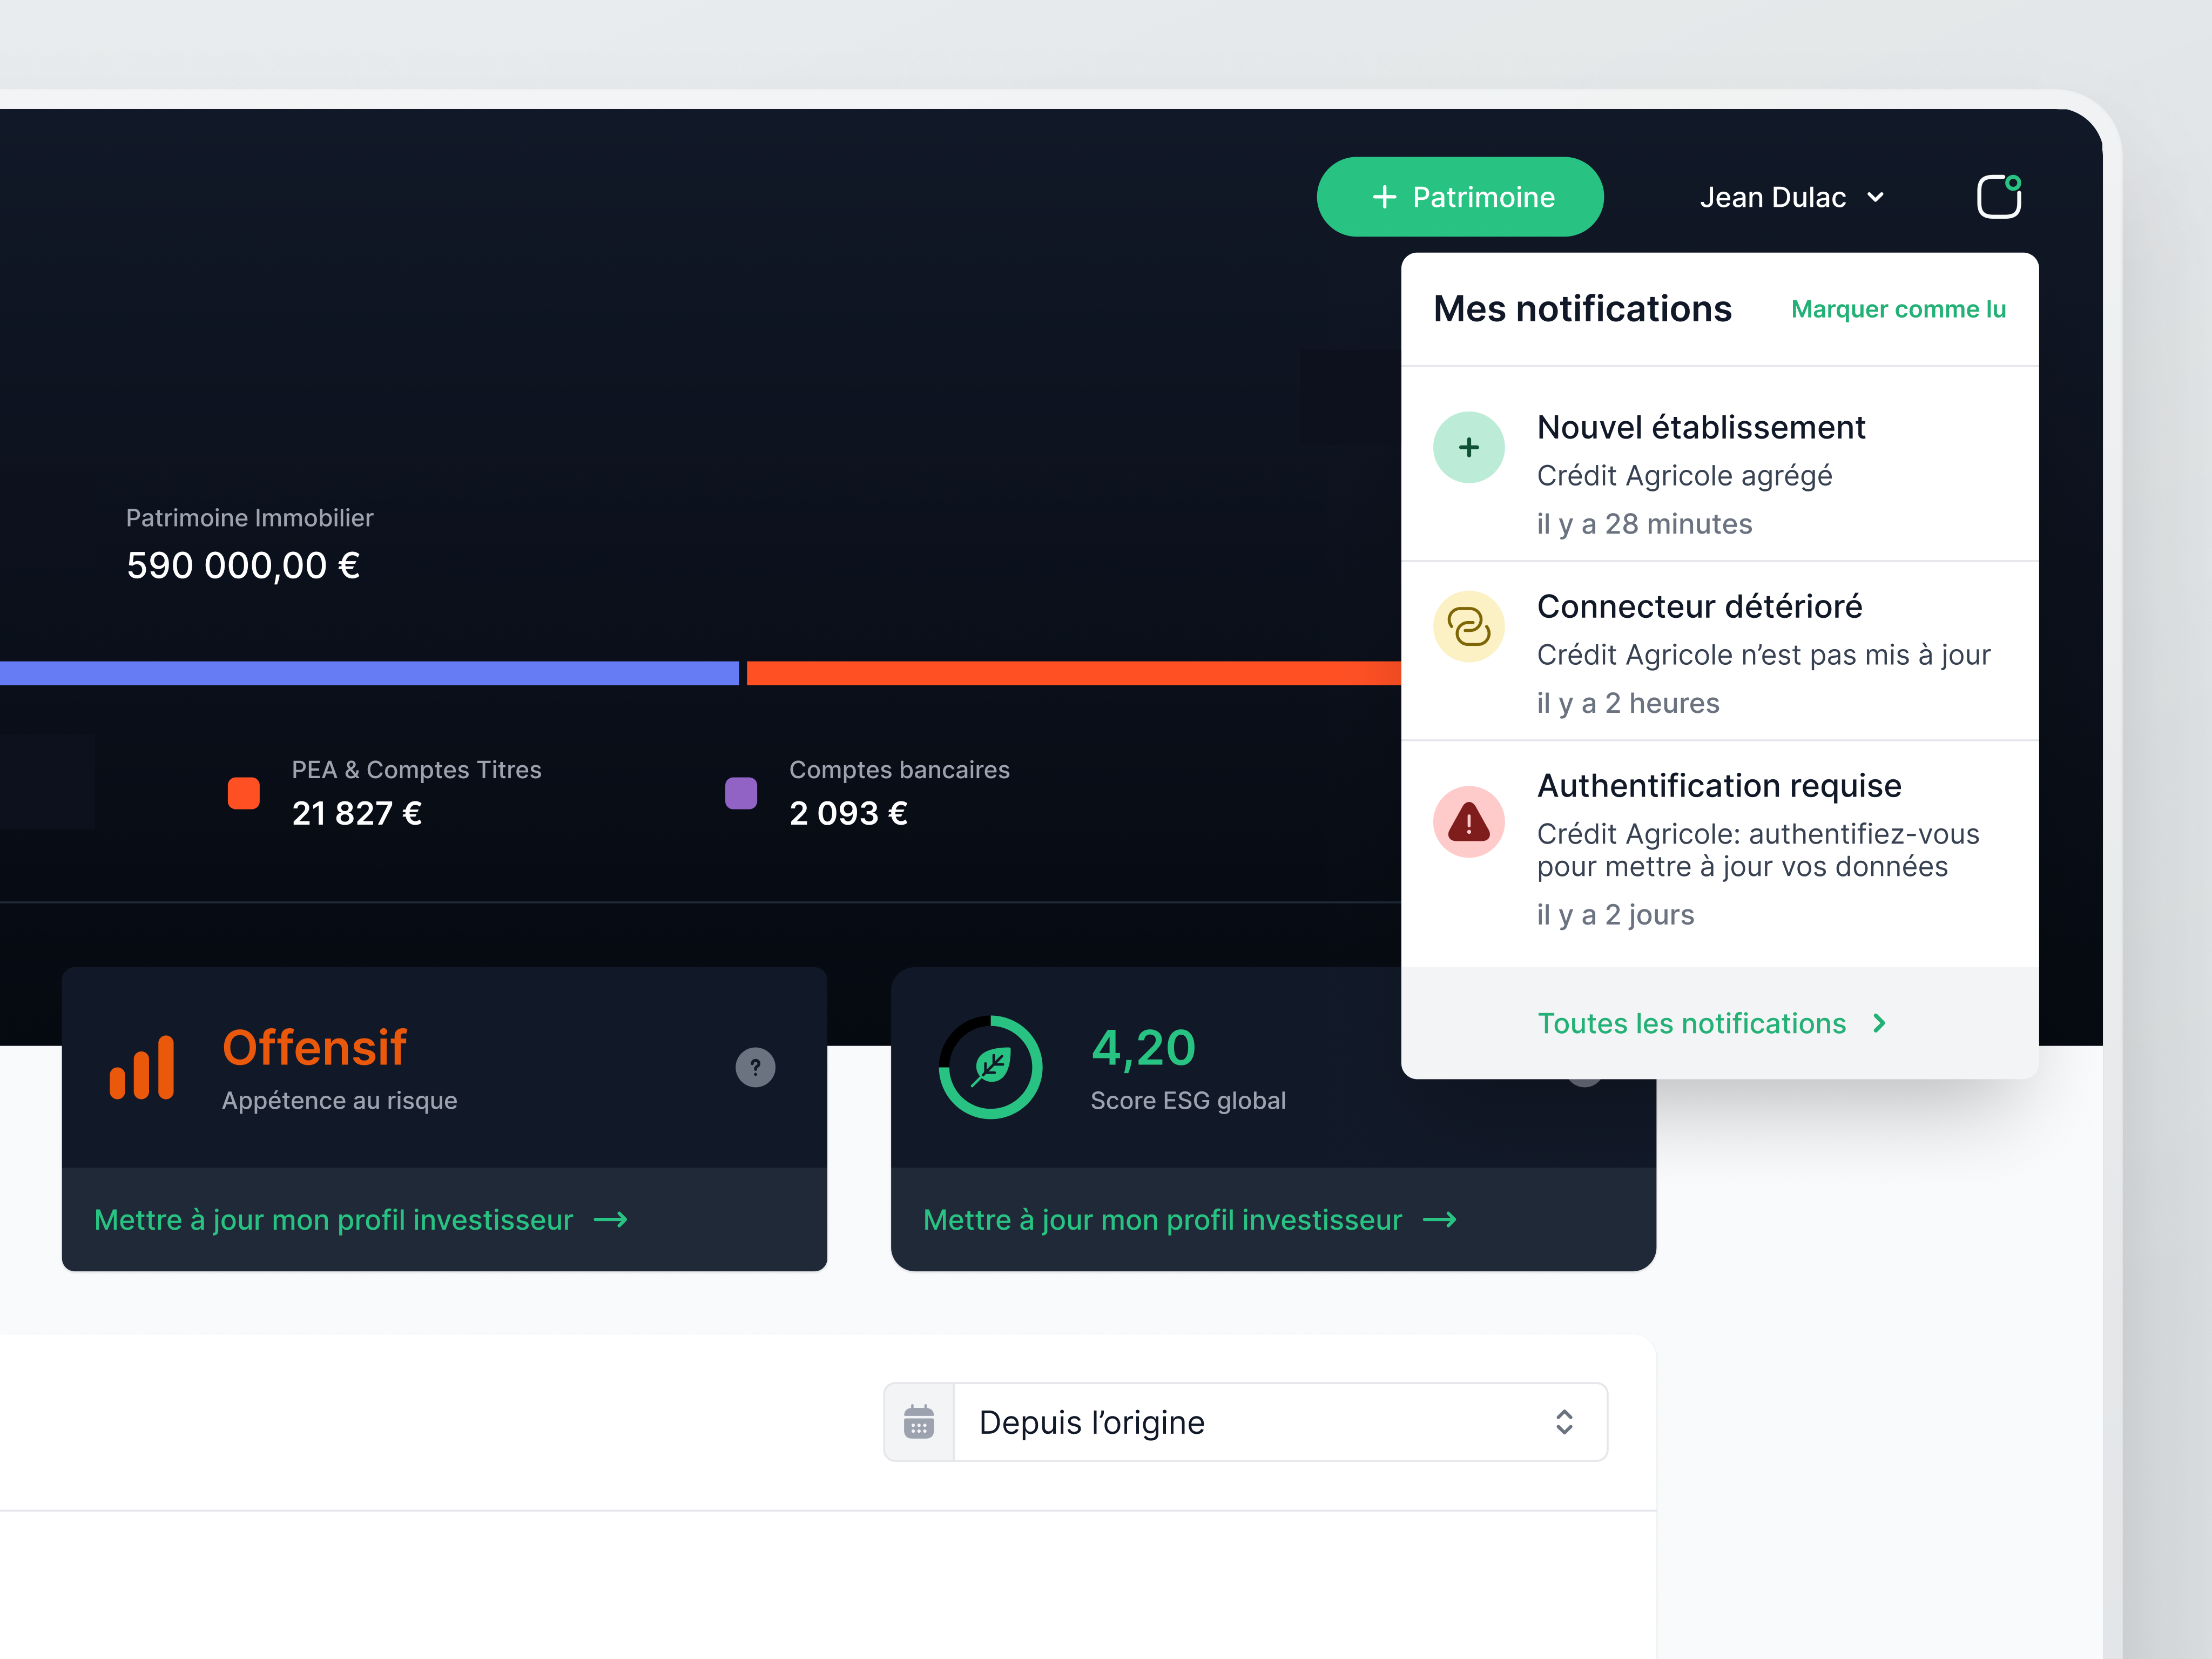Click the help question mark icon

click(x=755, y=1067)
